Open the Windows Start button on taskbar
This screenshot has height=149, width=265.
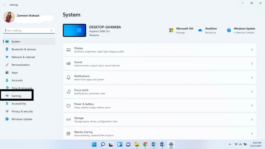[x=94, y=144]
